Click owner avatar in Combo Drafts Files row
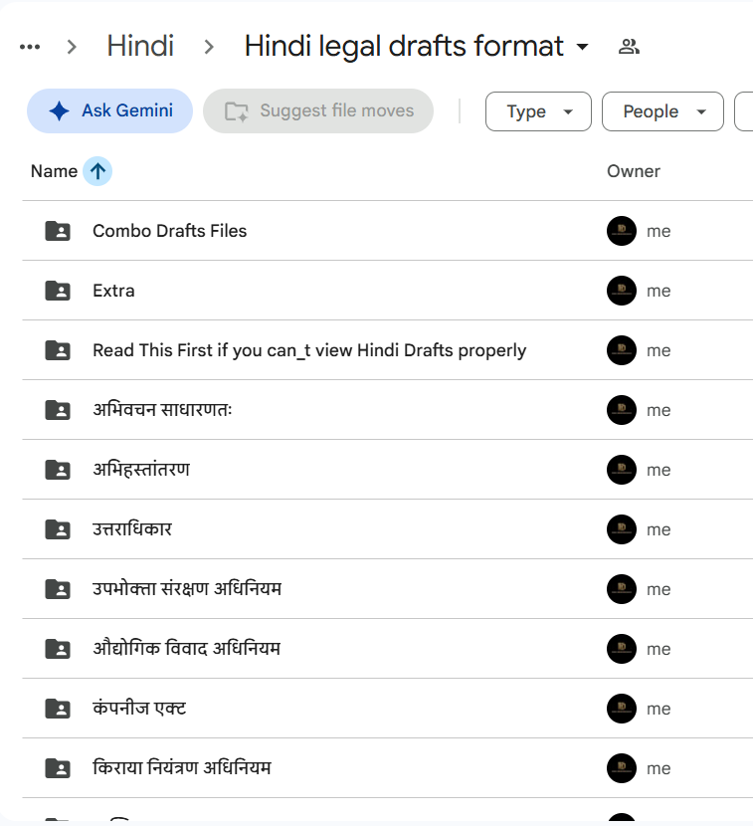 pos(622,231)
